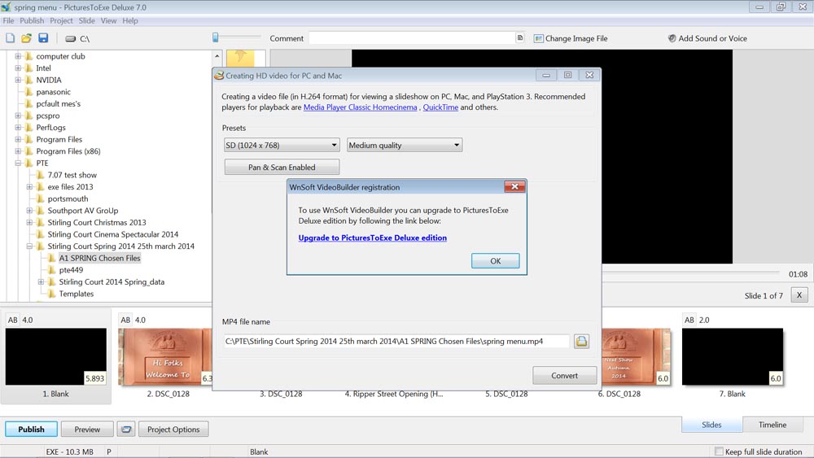Expand the Program Files (x86) node
814x458 pixels.
coord(18,151)
